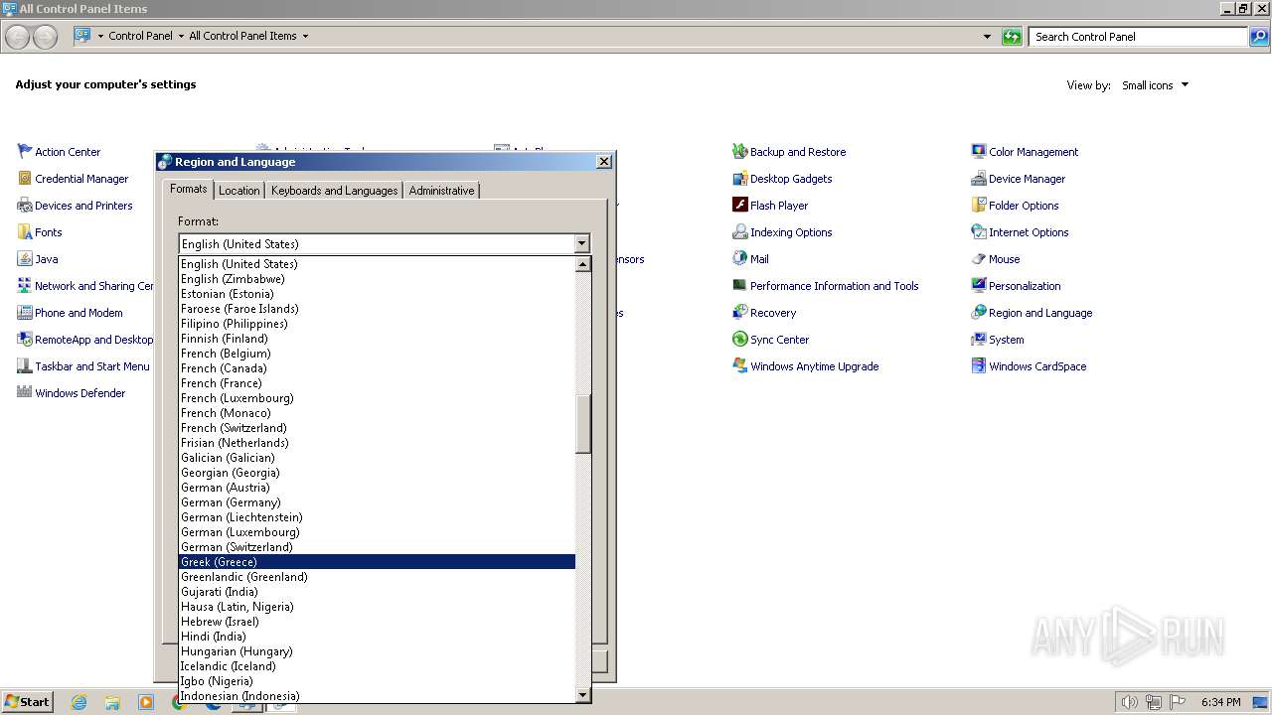
Task: Open the Devices and Printers icon
Action: [x=25, y=206]
